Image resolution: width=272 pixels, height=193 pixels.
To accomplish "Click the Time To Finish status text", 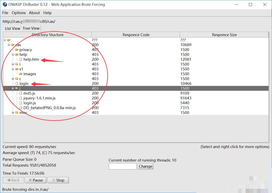I will (x=23, y=173).
